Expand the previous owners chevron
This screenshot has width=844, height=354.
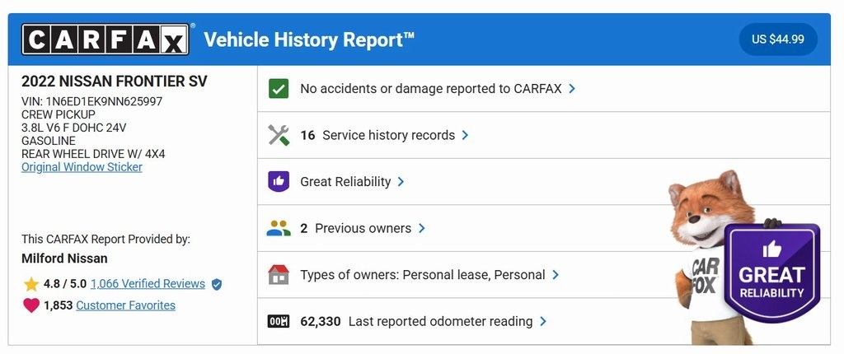[422, 228]
